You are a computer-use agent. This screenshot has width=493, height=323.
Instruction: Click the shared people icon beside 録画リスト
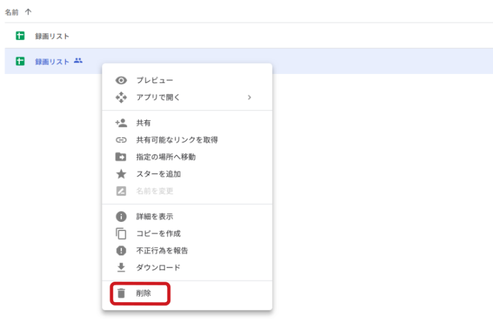click(78, 60)
